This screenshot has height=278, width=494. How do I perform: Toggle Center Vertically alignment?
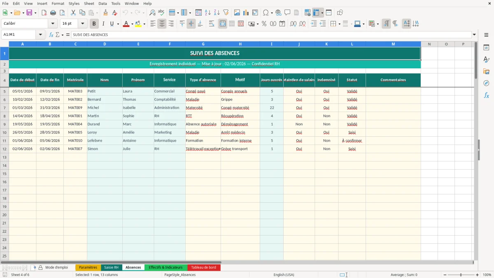(191, 24)
